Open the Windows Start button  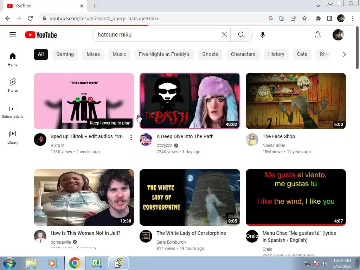(9, 263)
